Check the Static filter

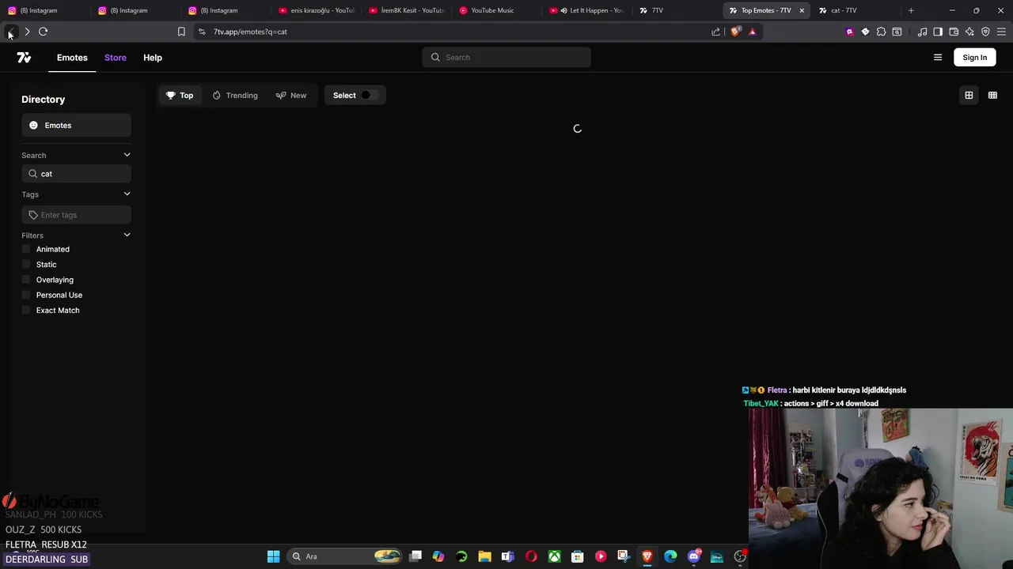click(26, 265)
